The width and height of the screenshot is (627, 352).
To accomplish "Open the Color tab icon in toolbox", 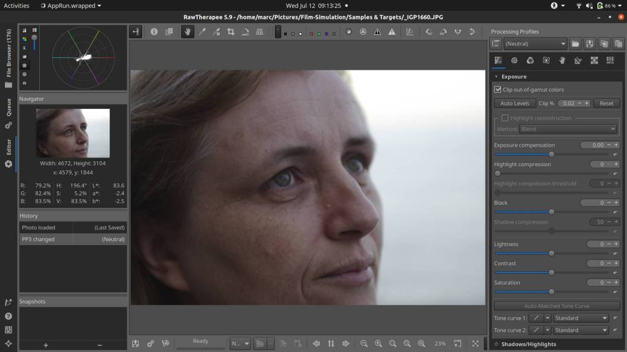I will click(530, 61).
